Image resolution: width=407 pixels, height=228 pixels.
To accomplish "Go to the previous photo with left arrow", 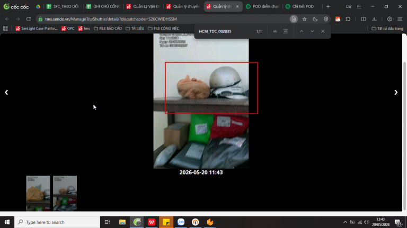I will pos(6,92).
